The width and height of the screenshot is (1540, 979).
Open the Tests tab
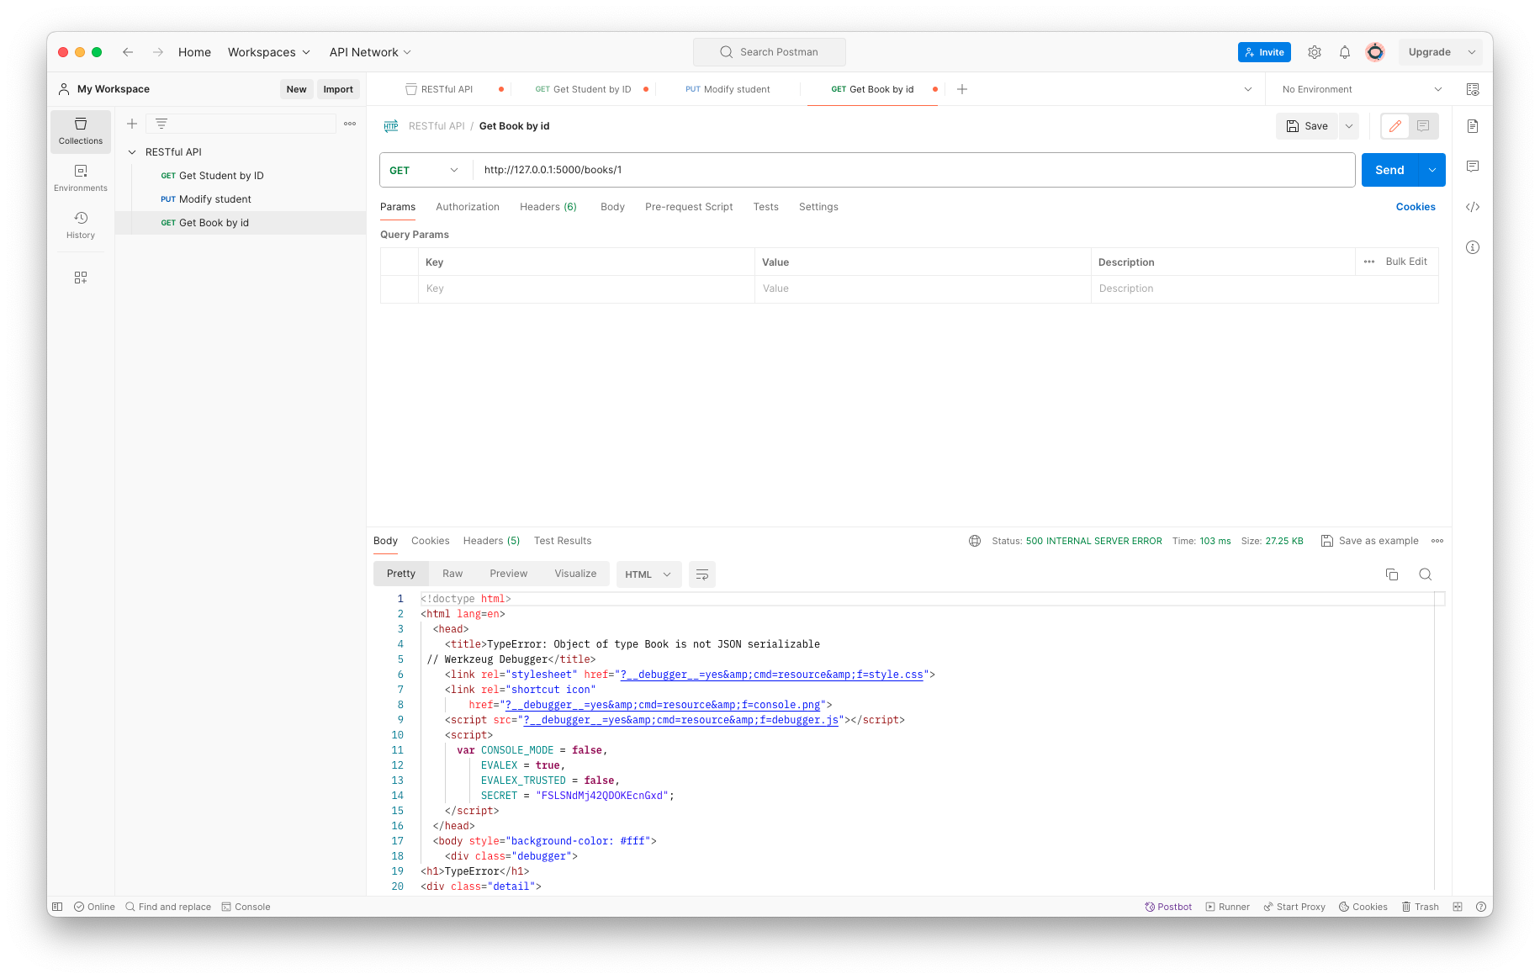tap(766, 207)
